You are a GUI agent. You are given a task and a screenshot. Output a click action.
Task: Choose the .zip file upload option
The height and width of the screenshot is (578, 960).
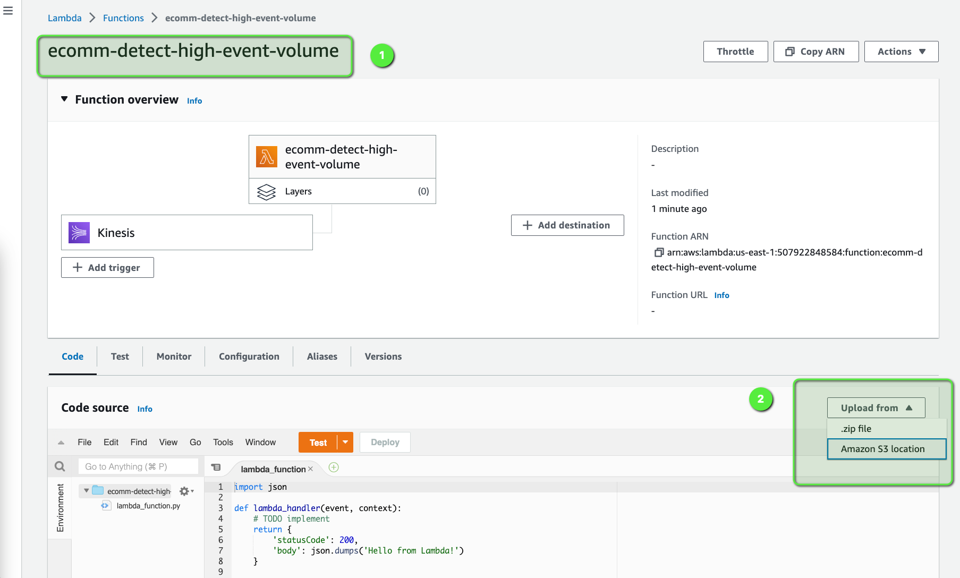click(887, 429)
